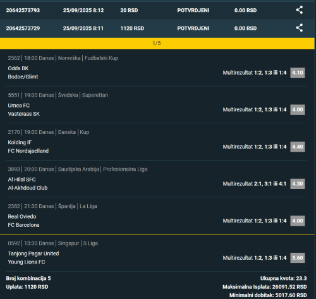This screenshot has width=316, height=299.
Task: Click the 5.60 odds for Tanjong Pagar United
Action: tap(298, 258)
